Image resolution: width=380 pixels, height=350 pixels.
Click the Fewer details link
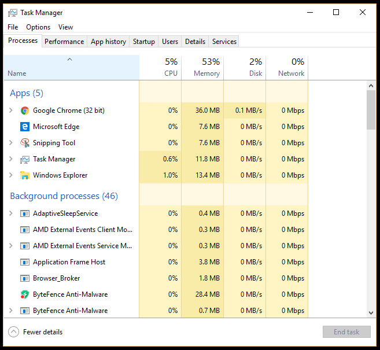[x=43, y=332]
